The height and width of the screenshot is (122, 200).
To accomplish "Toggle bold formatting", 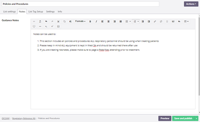I will click(x=90, y=22).
